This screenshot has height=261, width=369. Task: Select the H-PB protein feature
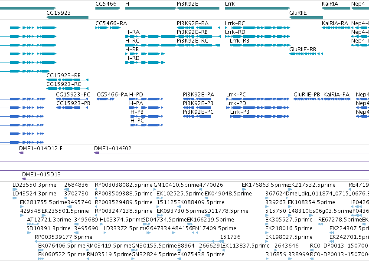(x=147, y=116)
